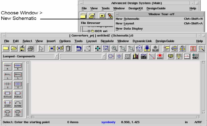Select the inductor L palette component
Viewport: 207px width, 126px height.
click(x=7, y=76)
